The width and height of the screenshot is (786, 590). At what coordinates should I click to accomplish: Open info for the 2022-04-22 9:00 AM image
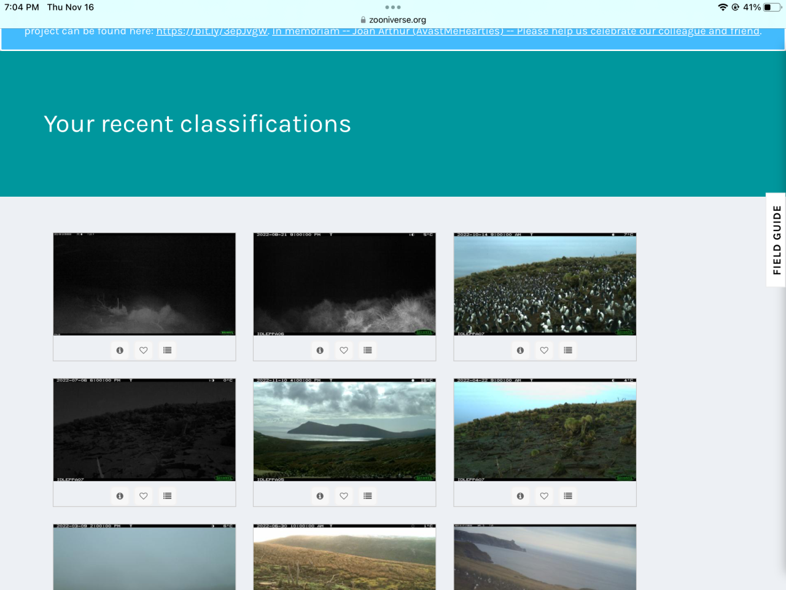(520, 496)
